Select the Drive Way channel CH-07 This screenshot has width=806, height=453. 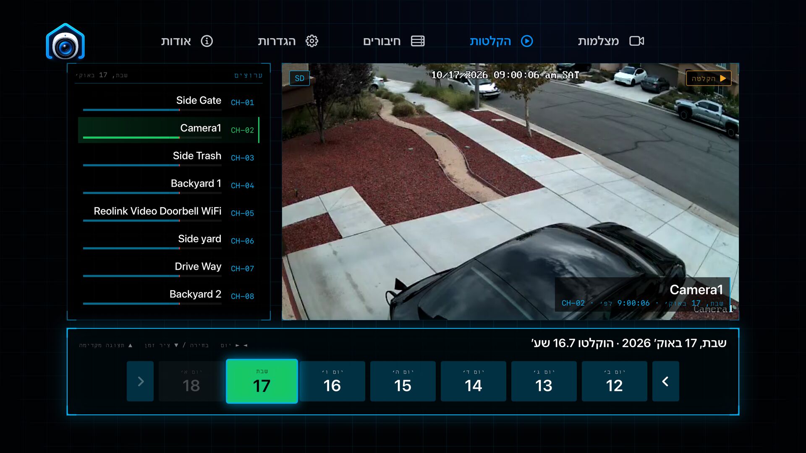point(168,268)
